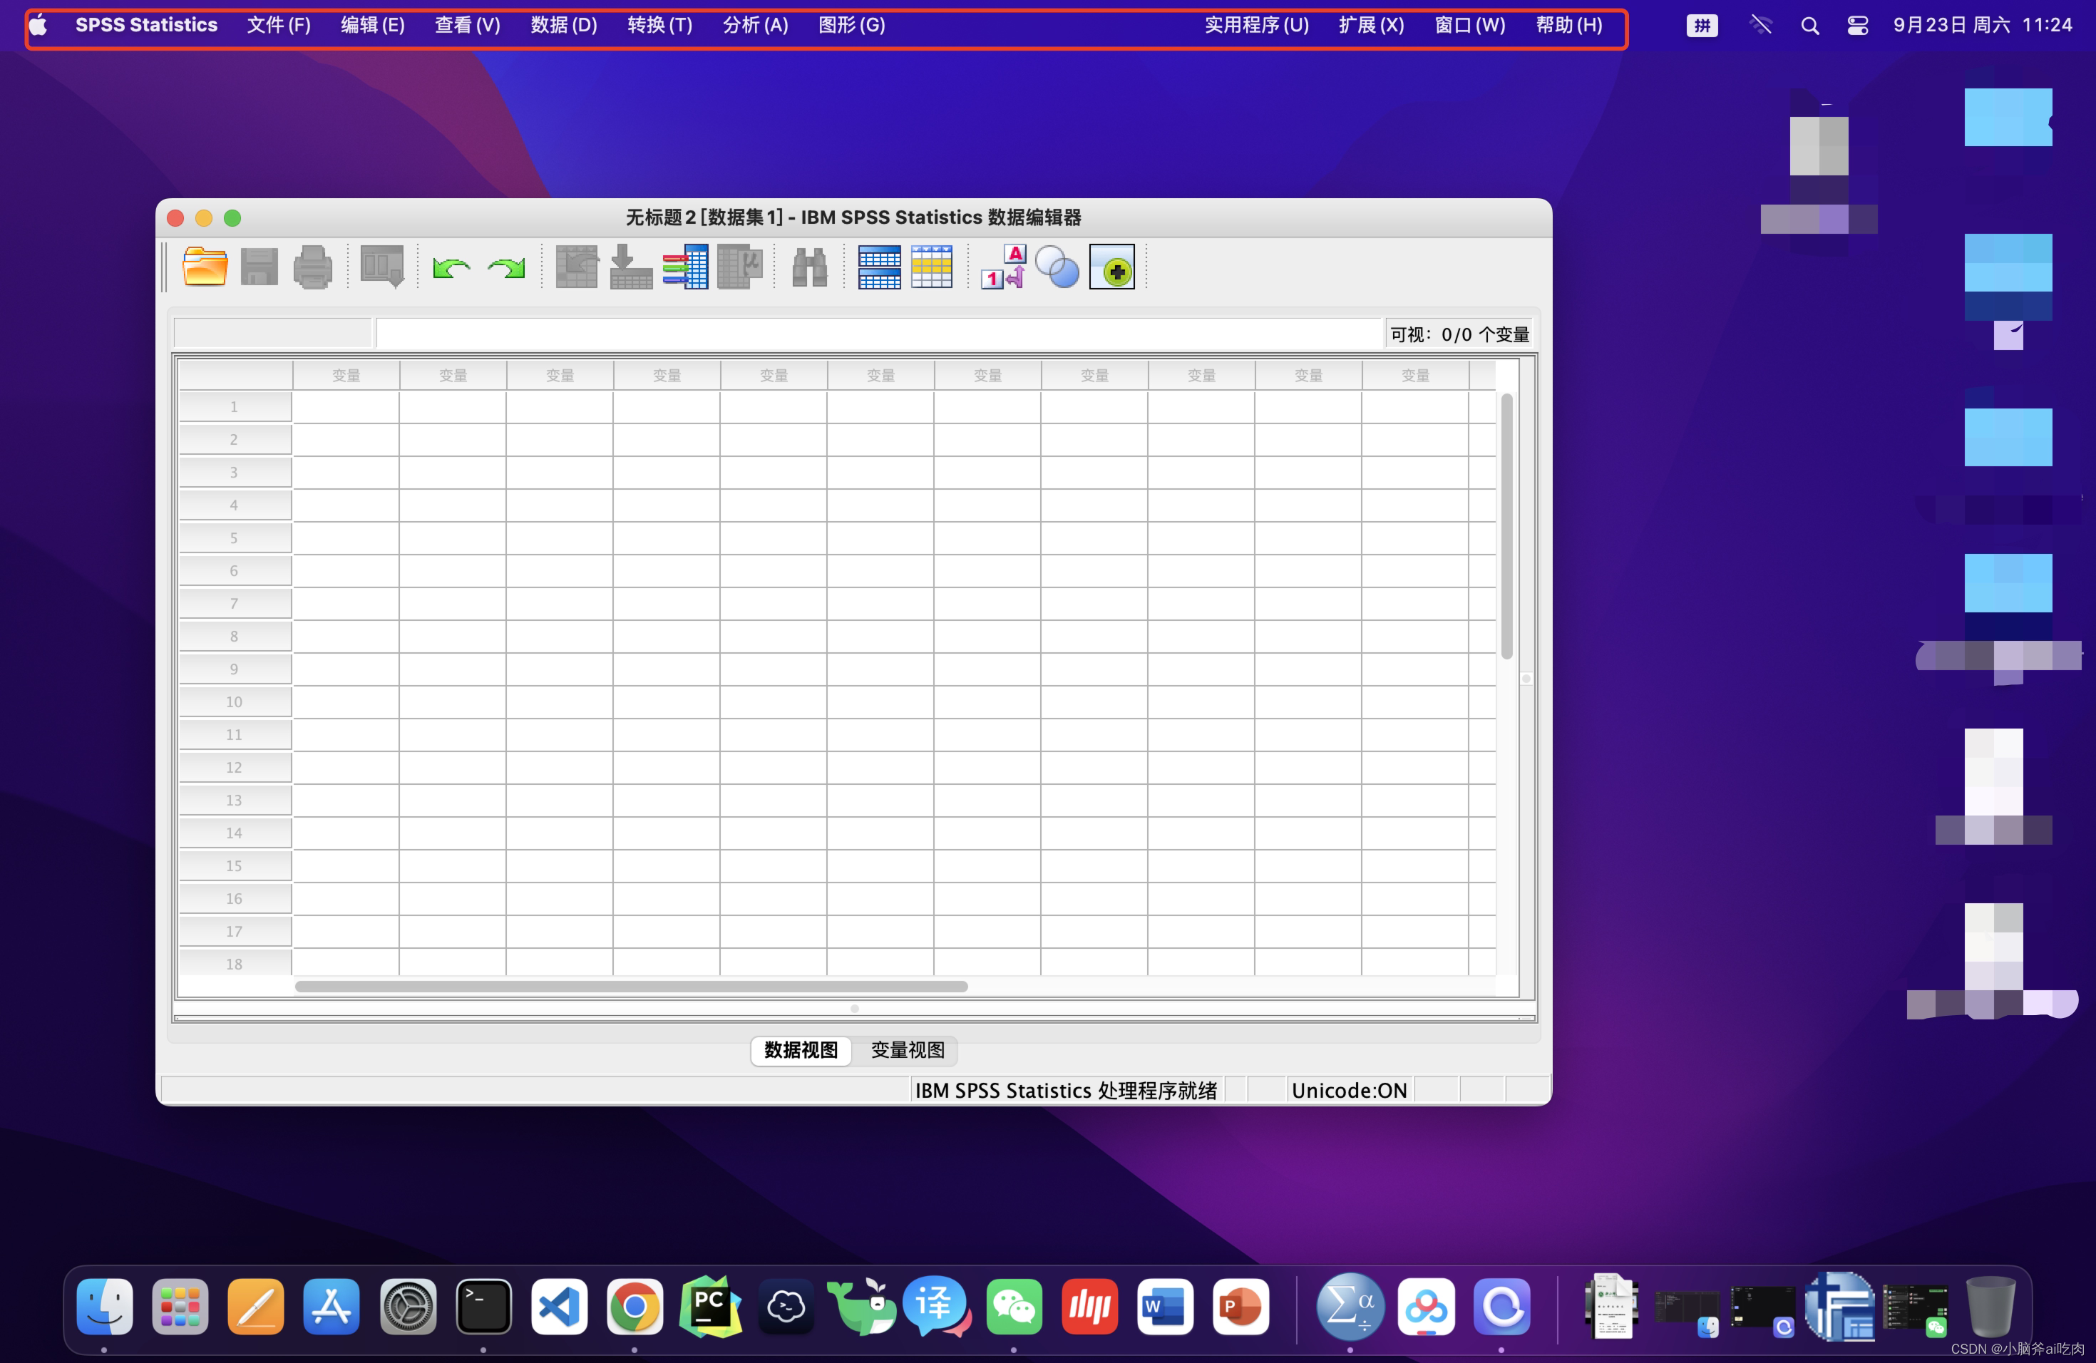This screenshot has height=1363, width=2096.
Task: Switch to the 变量视图 tab
Action: [907, 1049]
